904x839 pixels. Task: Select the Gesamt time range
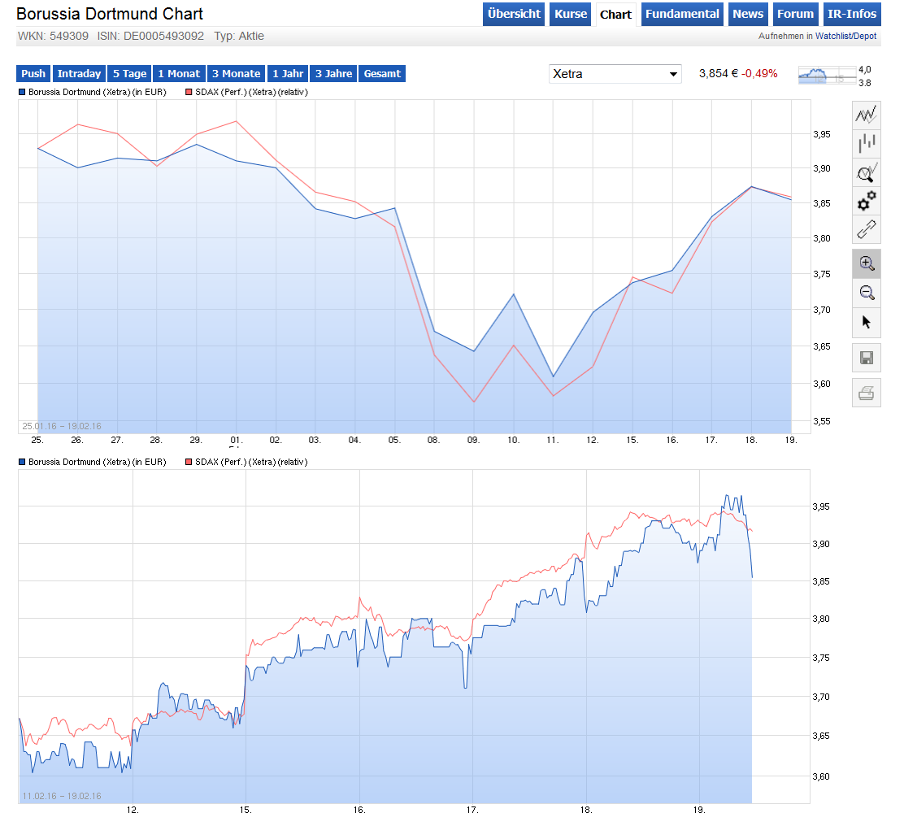click(382, 74)
